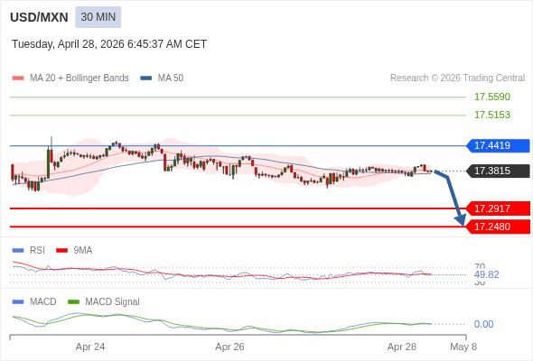Click the green MACD Signal legend swatch
Screen dimensions: 533x361
pyautogui.click(x=73, y=302)
